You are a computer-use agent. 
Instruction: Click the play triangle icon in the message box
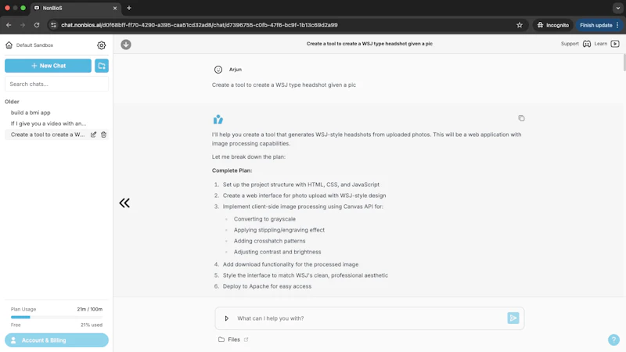[x=226, y=318]
